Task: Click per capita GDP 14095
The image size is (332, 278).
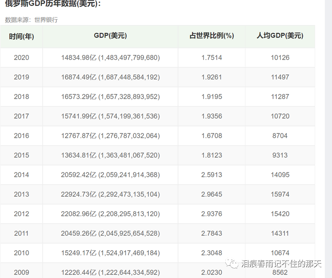Action: pos(280,175)
